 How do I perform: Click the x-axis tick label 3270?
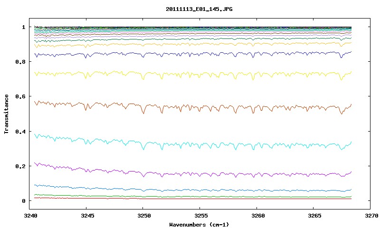pos(371,216)
